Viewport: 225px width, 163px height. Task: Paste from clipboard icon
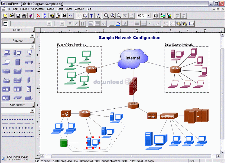click(x=58, y=16)
